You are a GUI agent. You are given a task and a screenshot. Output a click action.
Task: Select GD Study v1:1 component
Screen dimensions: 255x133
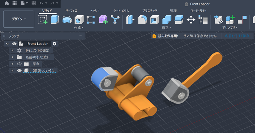point(43,71)
